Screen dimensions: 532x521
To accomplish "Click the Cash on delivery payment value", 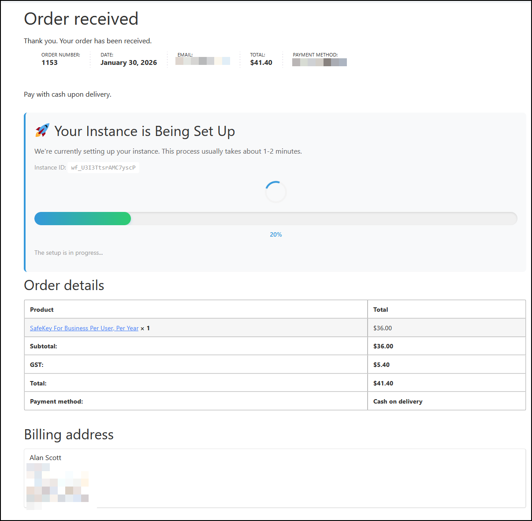I will click(398, 401).
